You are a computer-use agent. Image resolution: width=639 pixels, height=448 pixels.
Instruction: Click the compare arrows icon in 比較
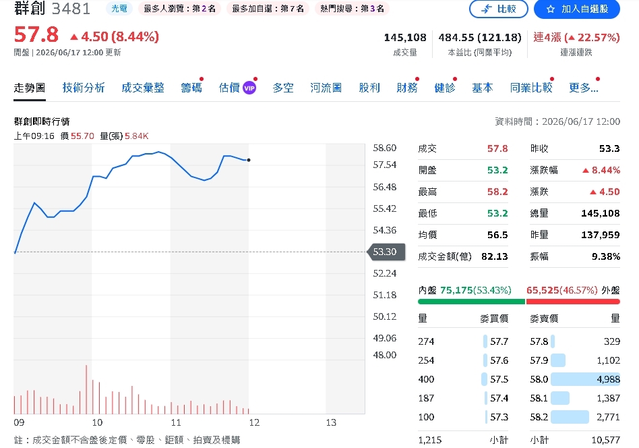click(x=487, y=9)
